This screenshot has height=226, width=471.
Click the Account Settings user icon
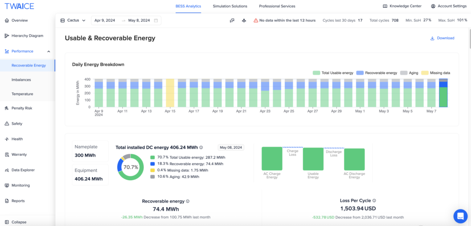coord(433,6)
